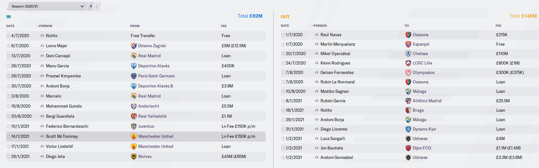Go to the previous season with the left arrow
The image size is (539, 168).
tap(91, 6)
